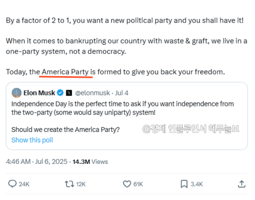Screen dimensions: 255x200
Task: Click the 24K reply count
Action: pyautogui.click(x=24, y=184)
